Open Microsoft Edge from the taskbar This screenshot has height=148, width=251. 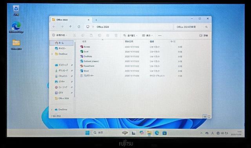point(157,133)
